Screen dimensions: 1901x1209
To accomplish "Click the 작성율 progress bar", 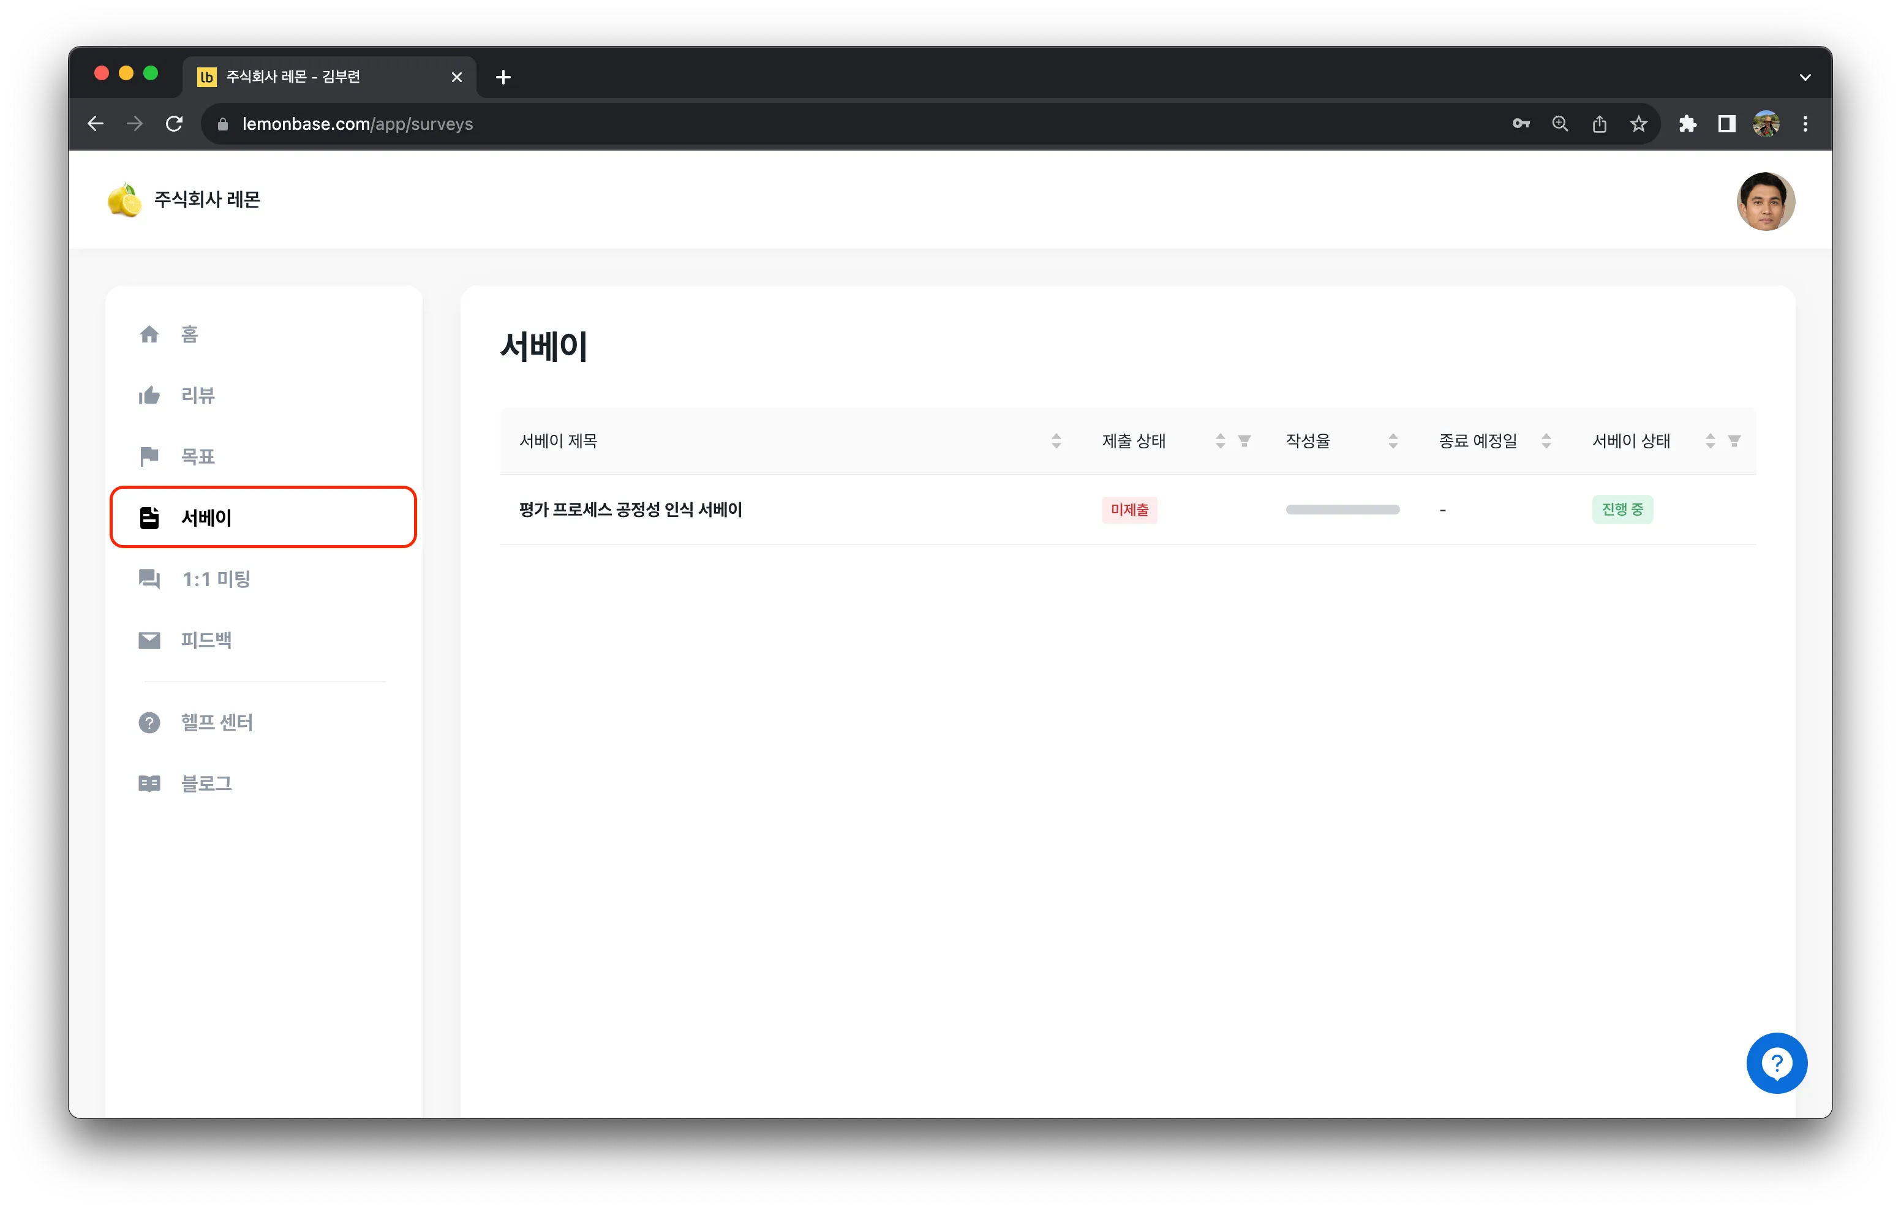I will click(x=1342, y=510).
